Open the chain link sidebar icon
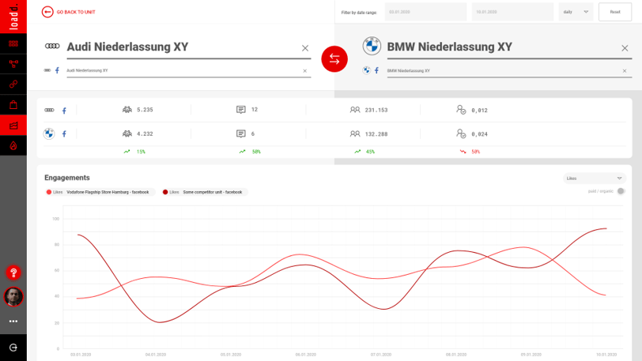The height and width of the screenshot is (361, 642). click(13, 85)
